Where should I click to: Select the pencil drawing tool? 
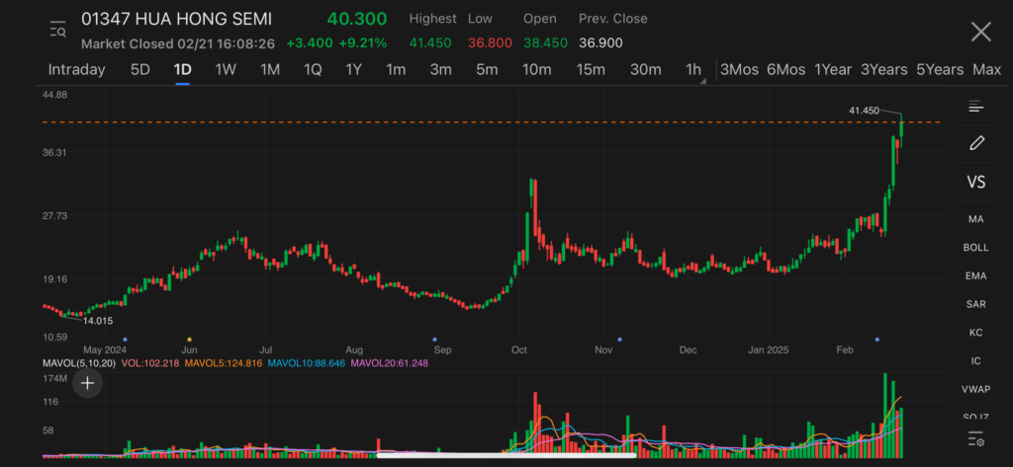pyautogui.click(x=975, y=143)
